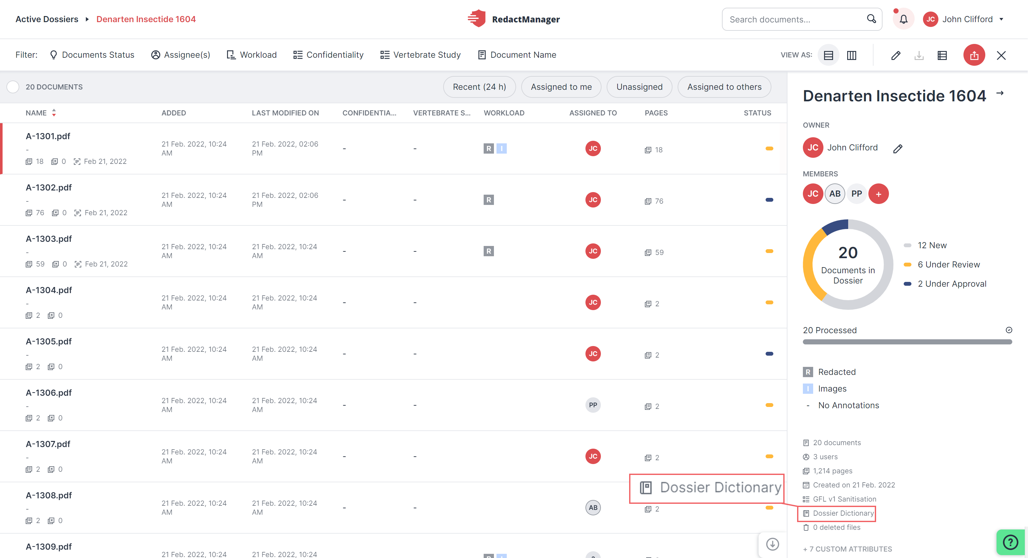Screen dimensions: 1028x558
Task: Click the 12 New status legend
Action: [925, 245]
